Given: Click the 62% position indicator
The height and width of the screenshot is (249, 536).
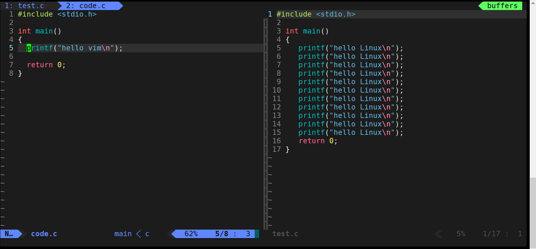Looking at the screenshot, I should click(x=191, y=234).
